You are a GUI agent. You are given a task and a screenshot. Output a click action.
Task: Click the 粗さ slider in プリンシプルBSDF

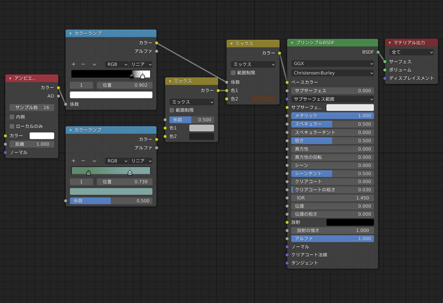point(332,140)
